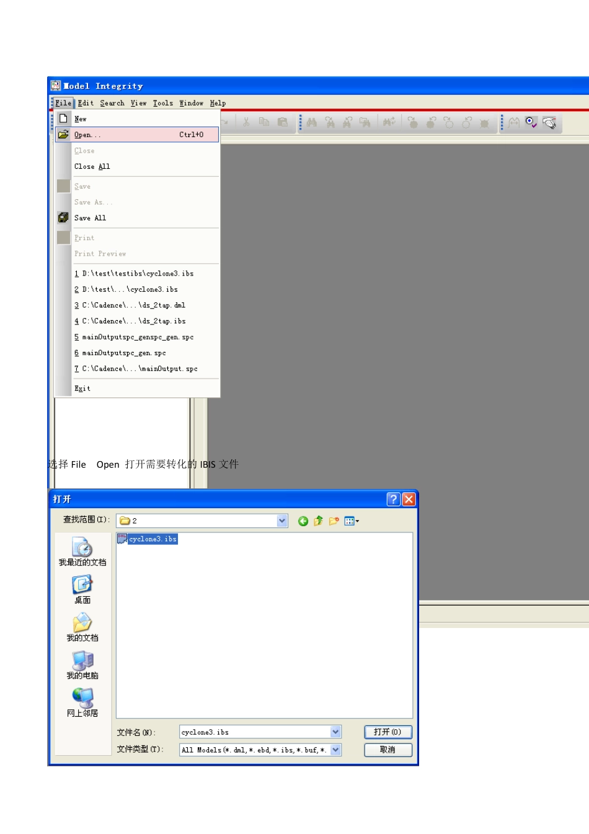Click the Copy toolbar icon
This screenshot has width=589, height=834.
click(264, 122)
